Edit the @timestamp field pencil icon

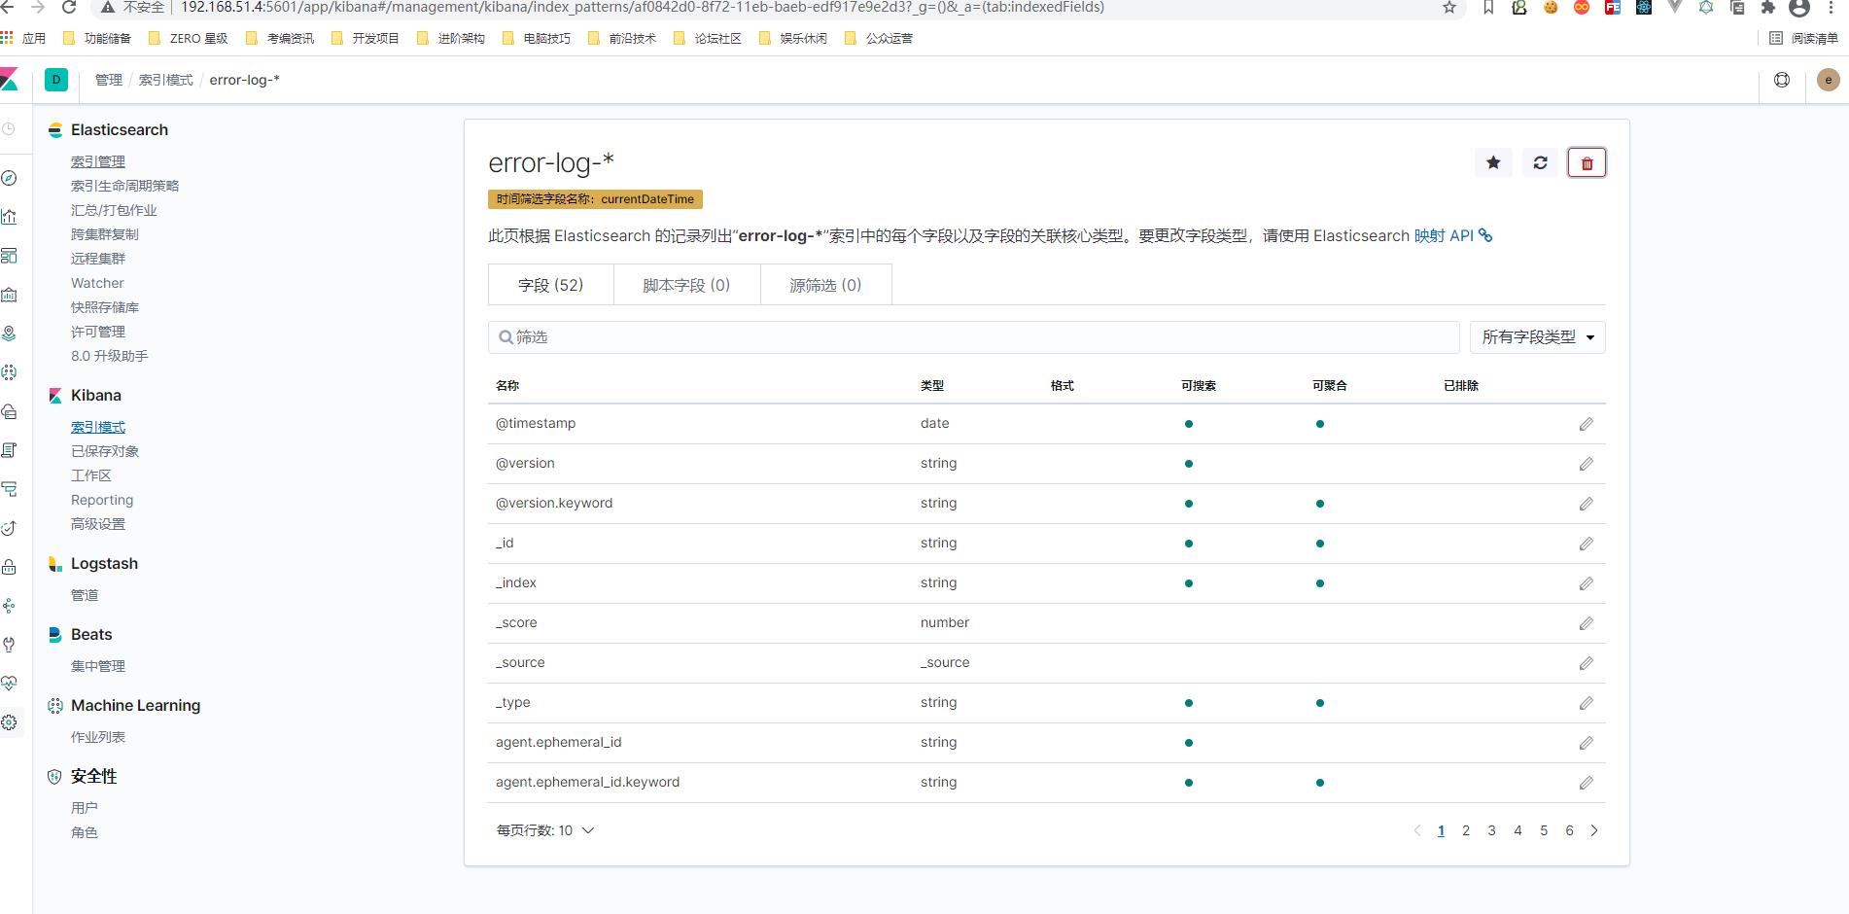point(1586,424)
